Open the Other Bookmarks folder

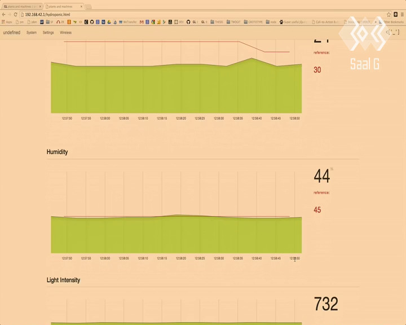391,22
